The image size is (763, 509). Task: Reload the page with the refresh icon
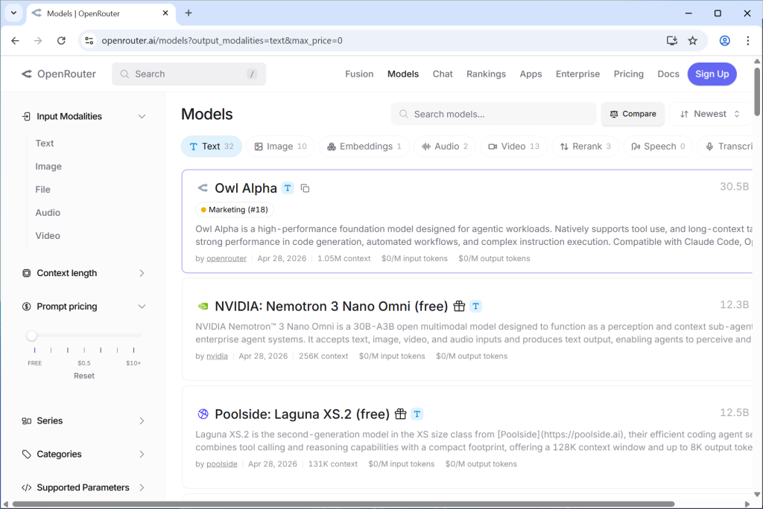click(61, 41)
